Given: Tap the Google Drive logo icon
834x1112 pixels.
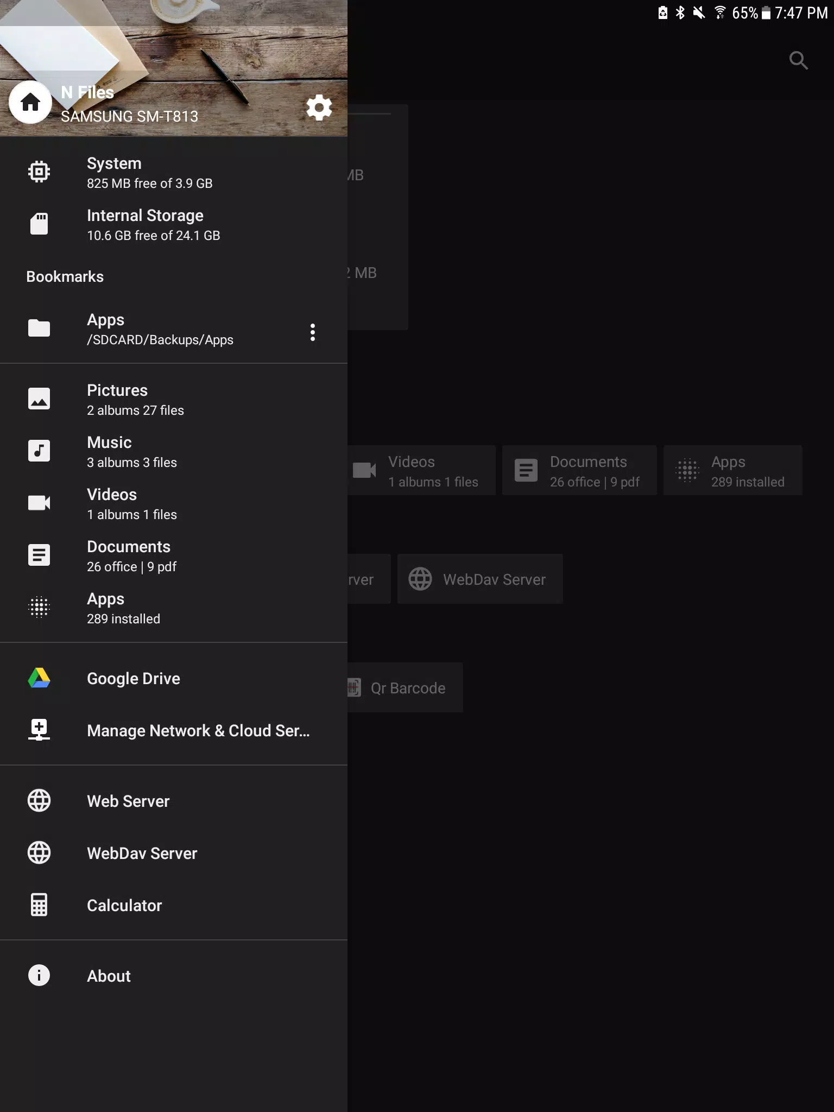Looking at the screenshot, I should pyautogui.click(x=39, y=678).
